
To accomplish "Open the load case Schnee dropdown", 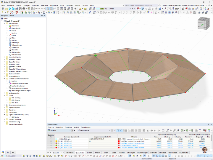I will pyautogui.click(x=130, y=9).
